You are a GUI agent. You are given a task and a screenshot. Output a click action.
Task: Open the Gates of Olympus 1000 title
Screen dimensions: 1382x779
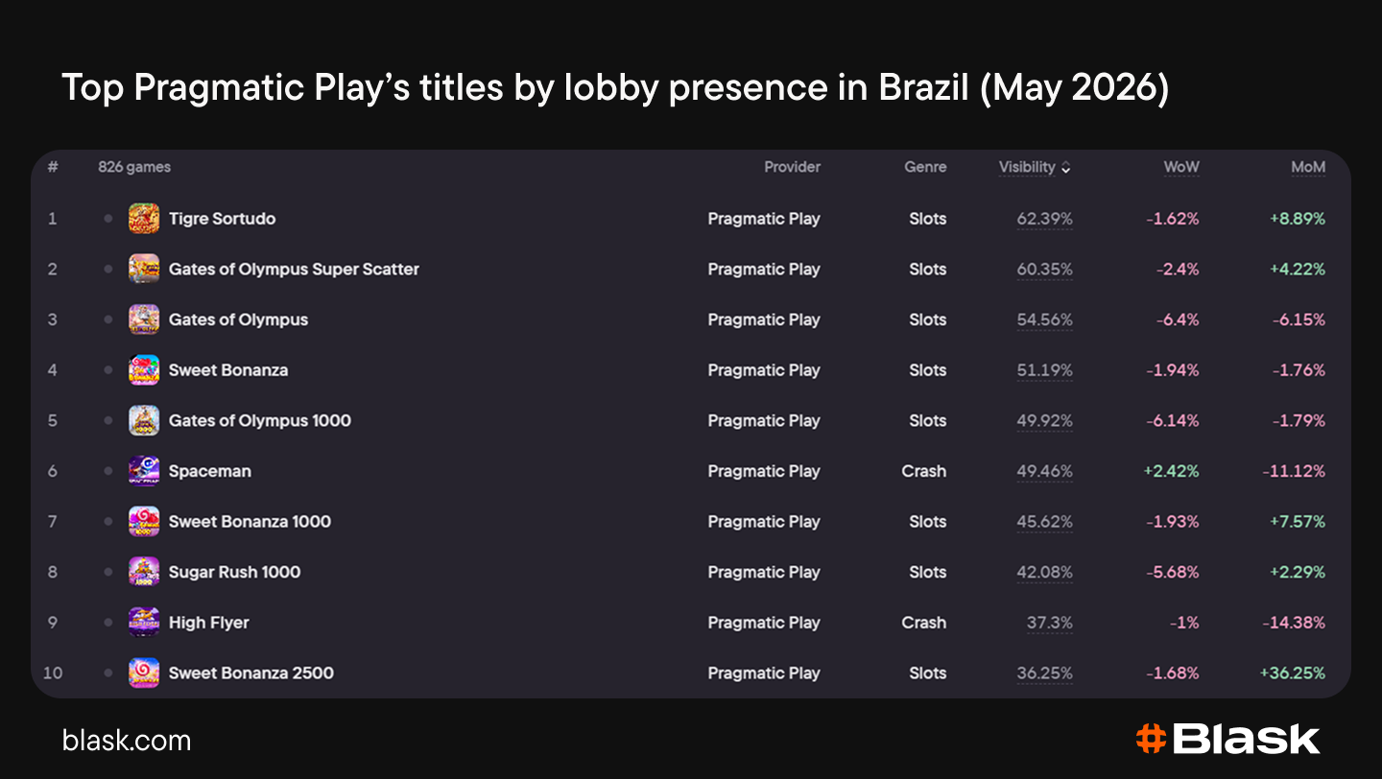260,420
